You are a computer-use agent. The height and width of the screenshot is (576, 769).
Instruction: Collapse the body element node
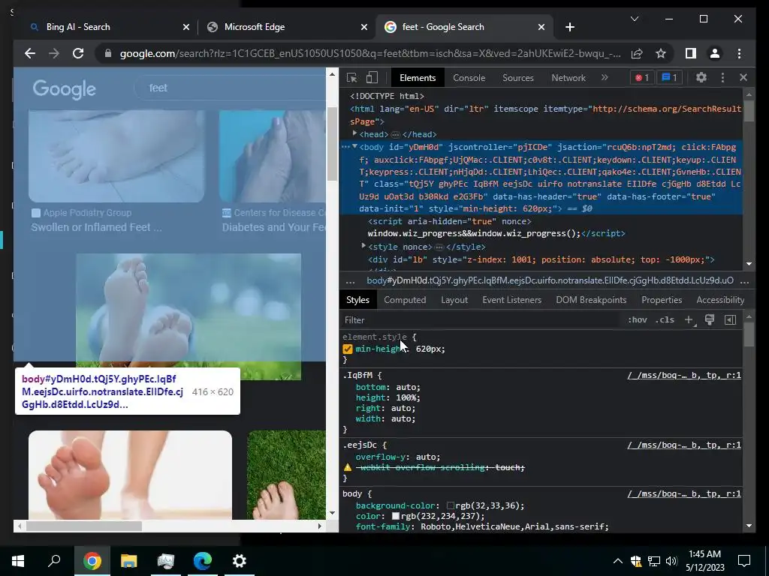click(x=354, y=146)
